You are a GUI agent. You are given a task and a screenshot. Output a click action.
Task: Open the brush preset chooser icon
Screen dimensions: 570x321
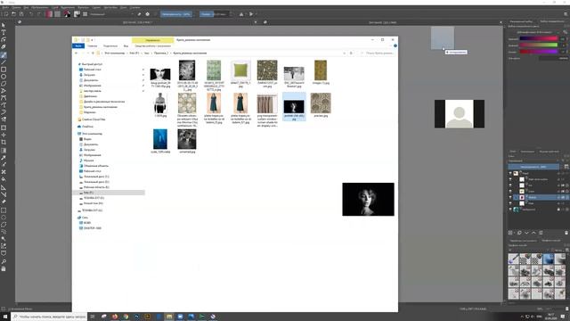[85, 14]
